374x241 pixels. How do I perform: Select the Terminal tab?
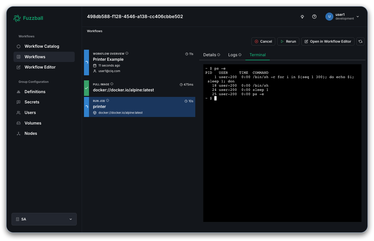click(257, 55)
